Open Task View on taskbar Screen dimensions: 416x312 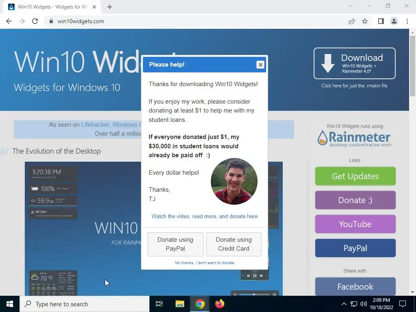(x=159, y=304)
